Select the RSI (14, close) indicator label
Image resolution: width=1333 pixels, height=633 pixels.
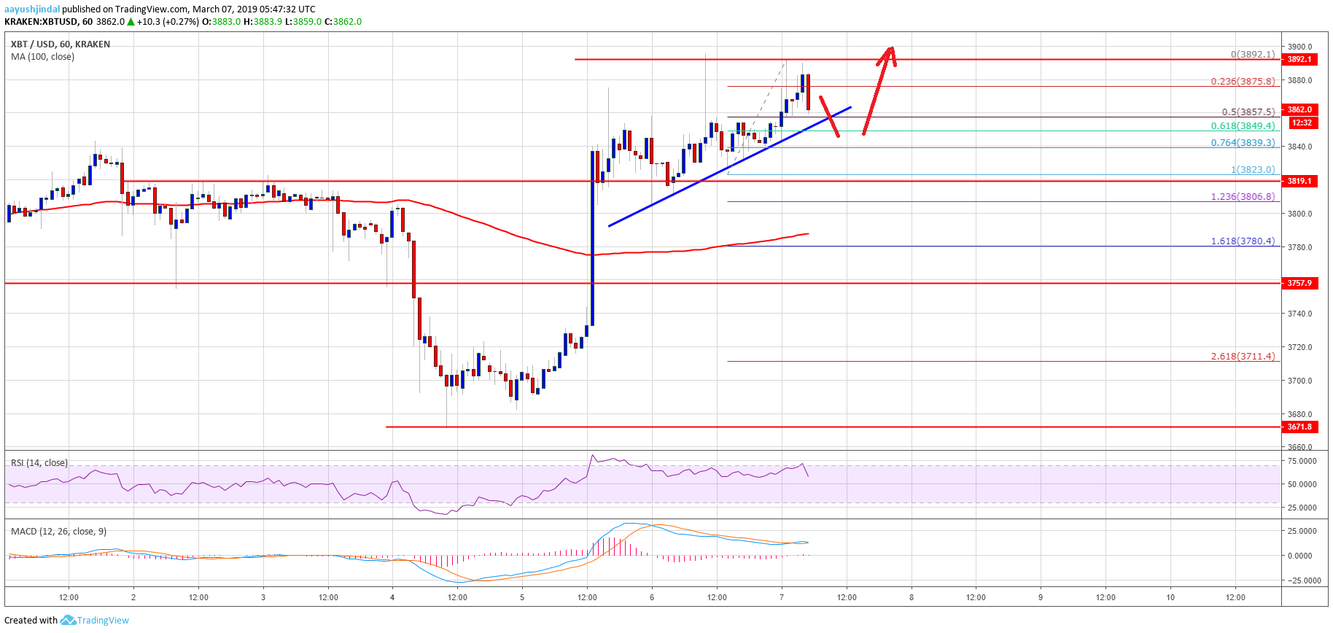click(x=39, y=463)
